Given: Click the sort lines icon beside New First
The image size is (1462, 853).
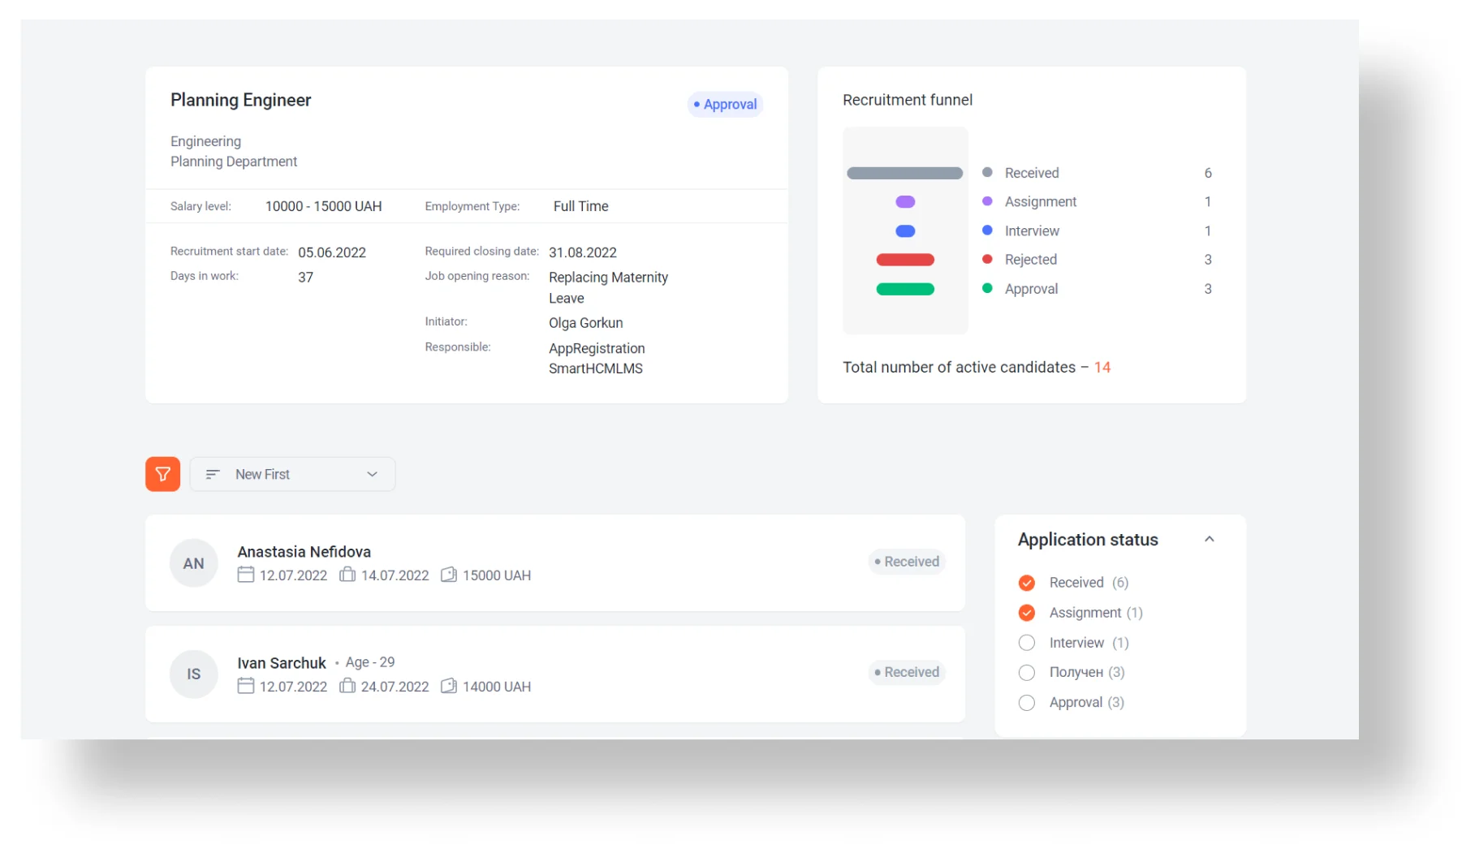Looking at the screenshot, I should [x=213, y=474].
